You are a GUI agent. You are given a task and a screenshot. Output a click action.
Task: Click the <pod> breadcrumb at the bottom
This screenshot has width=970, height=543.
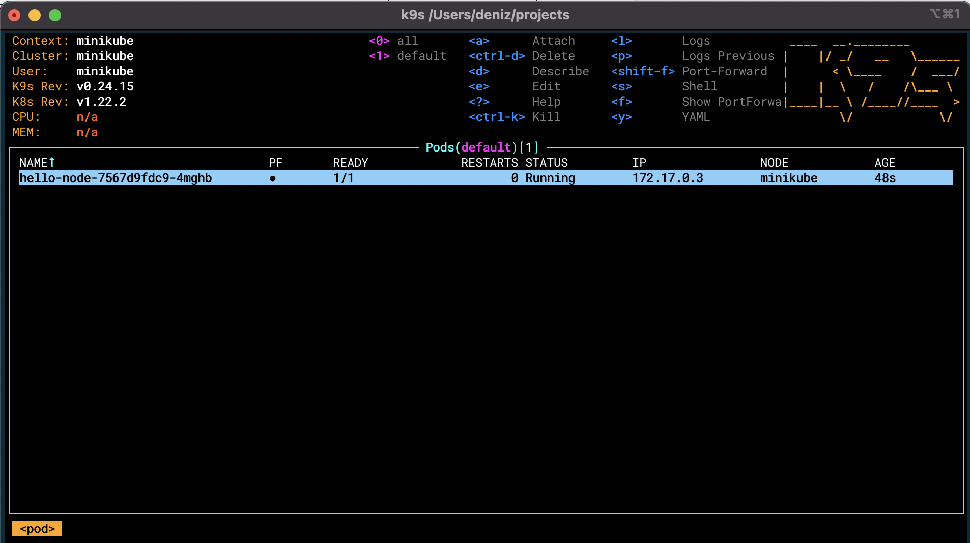click(x=37, y=529)
